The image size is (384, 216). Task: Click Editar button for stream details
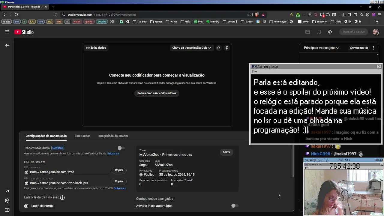pyautogui.click(x=226, y=152)
